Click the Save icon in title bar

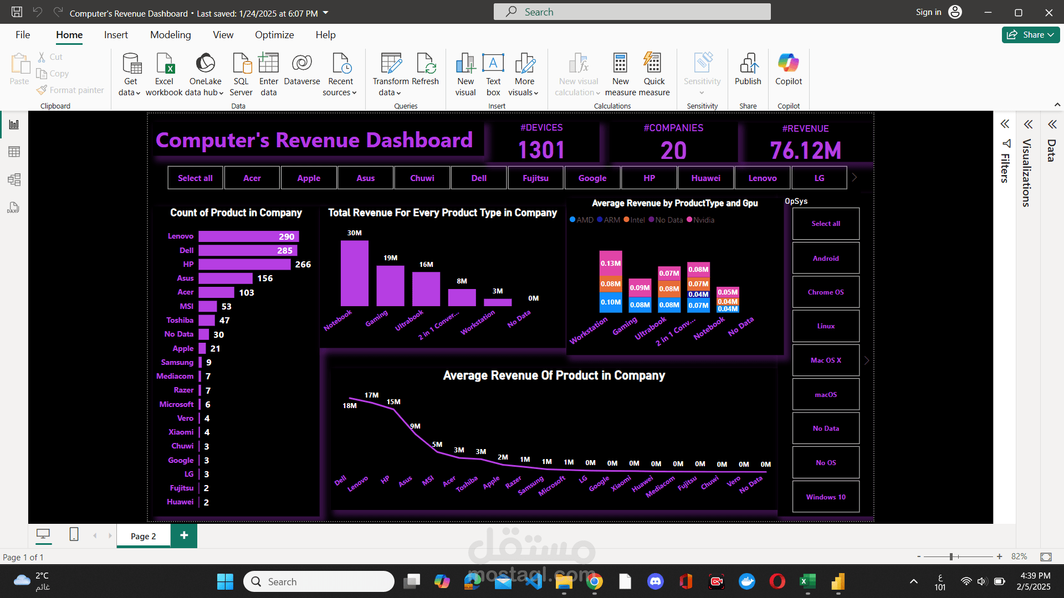point(17,12)
